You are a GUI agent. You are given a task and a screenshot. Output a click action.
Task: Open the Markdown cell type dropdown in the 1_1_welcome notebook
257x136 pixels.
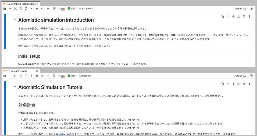pos(86,76)
